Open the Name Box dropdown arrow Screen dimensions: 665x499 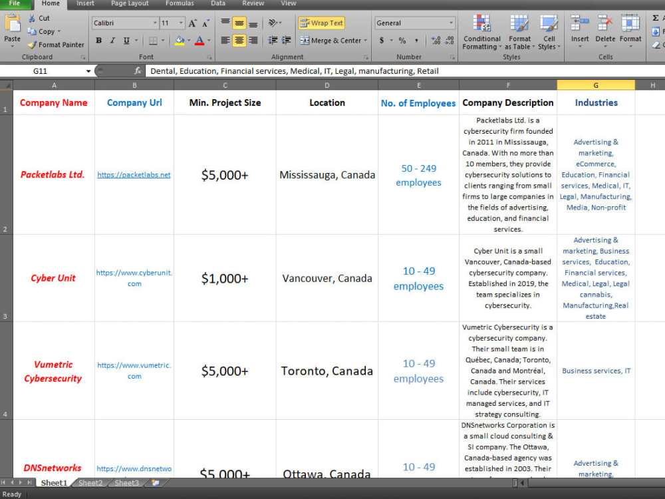(x=88, y=71)
